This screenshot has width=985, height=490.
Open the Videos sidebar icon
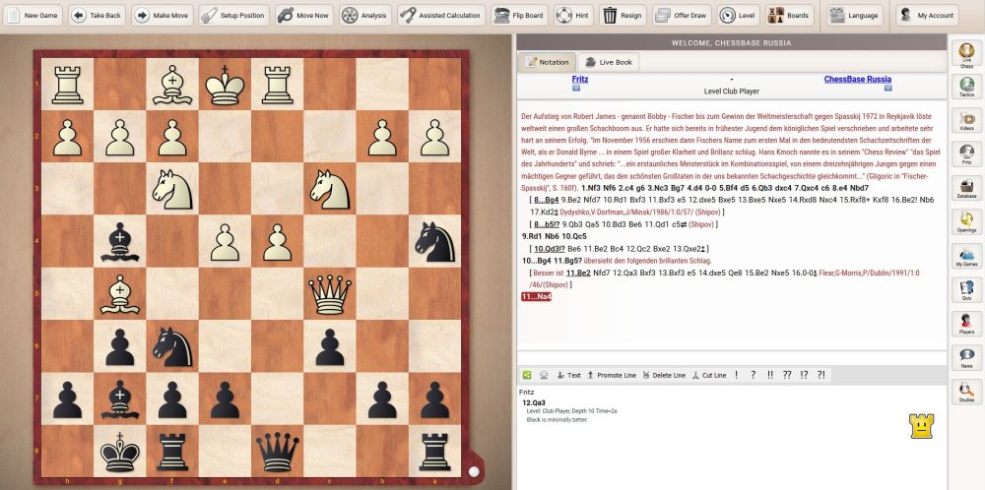pyautogui.click(x=966, y=120)
